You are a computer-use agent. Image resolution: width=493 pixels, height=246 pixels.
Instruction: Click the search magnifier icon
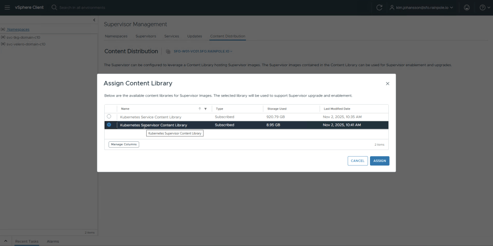click(x=54, y=8)
